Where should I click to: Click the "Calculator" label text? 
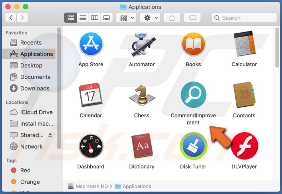[244, 64]
